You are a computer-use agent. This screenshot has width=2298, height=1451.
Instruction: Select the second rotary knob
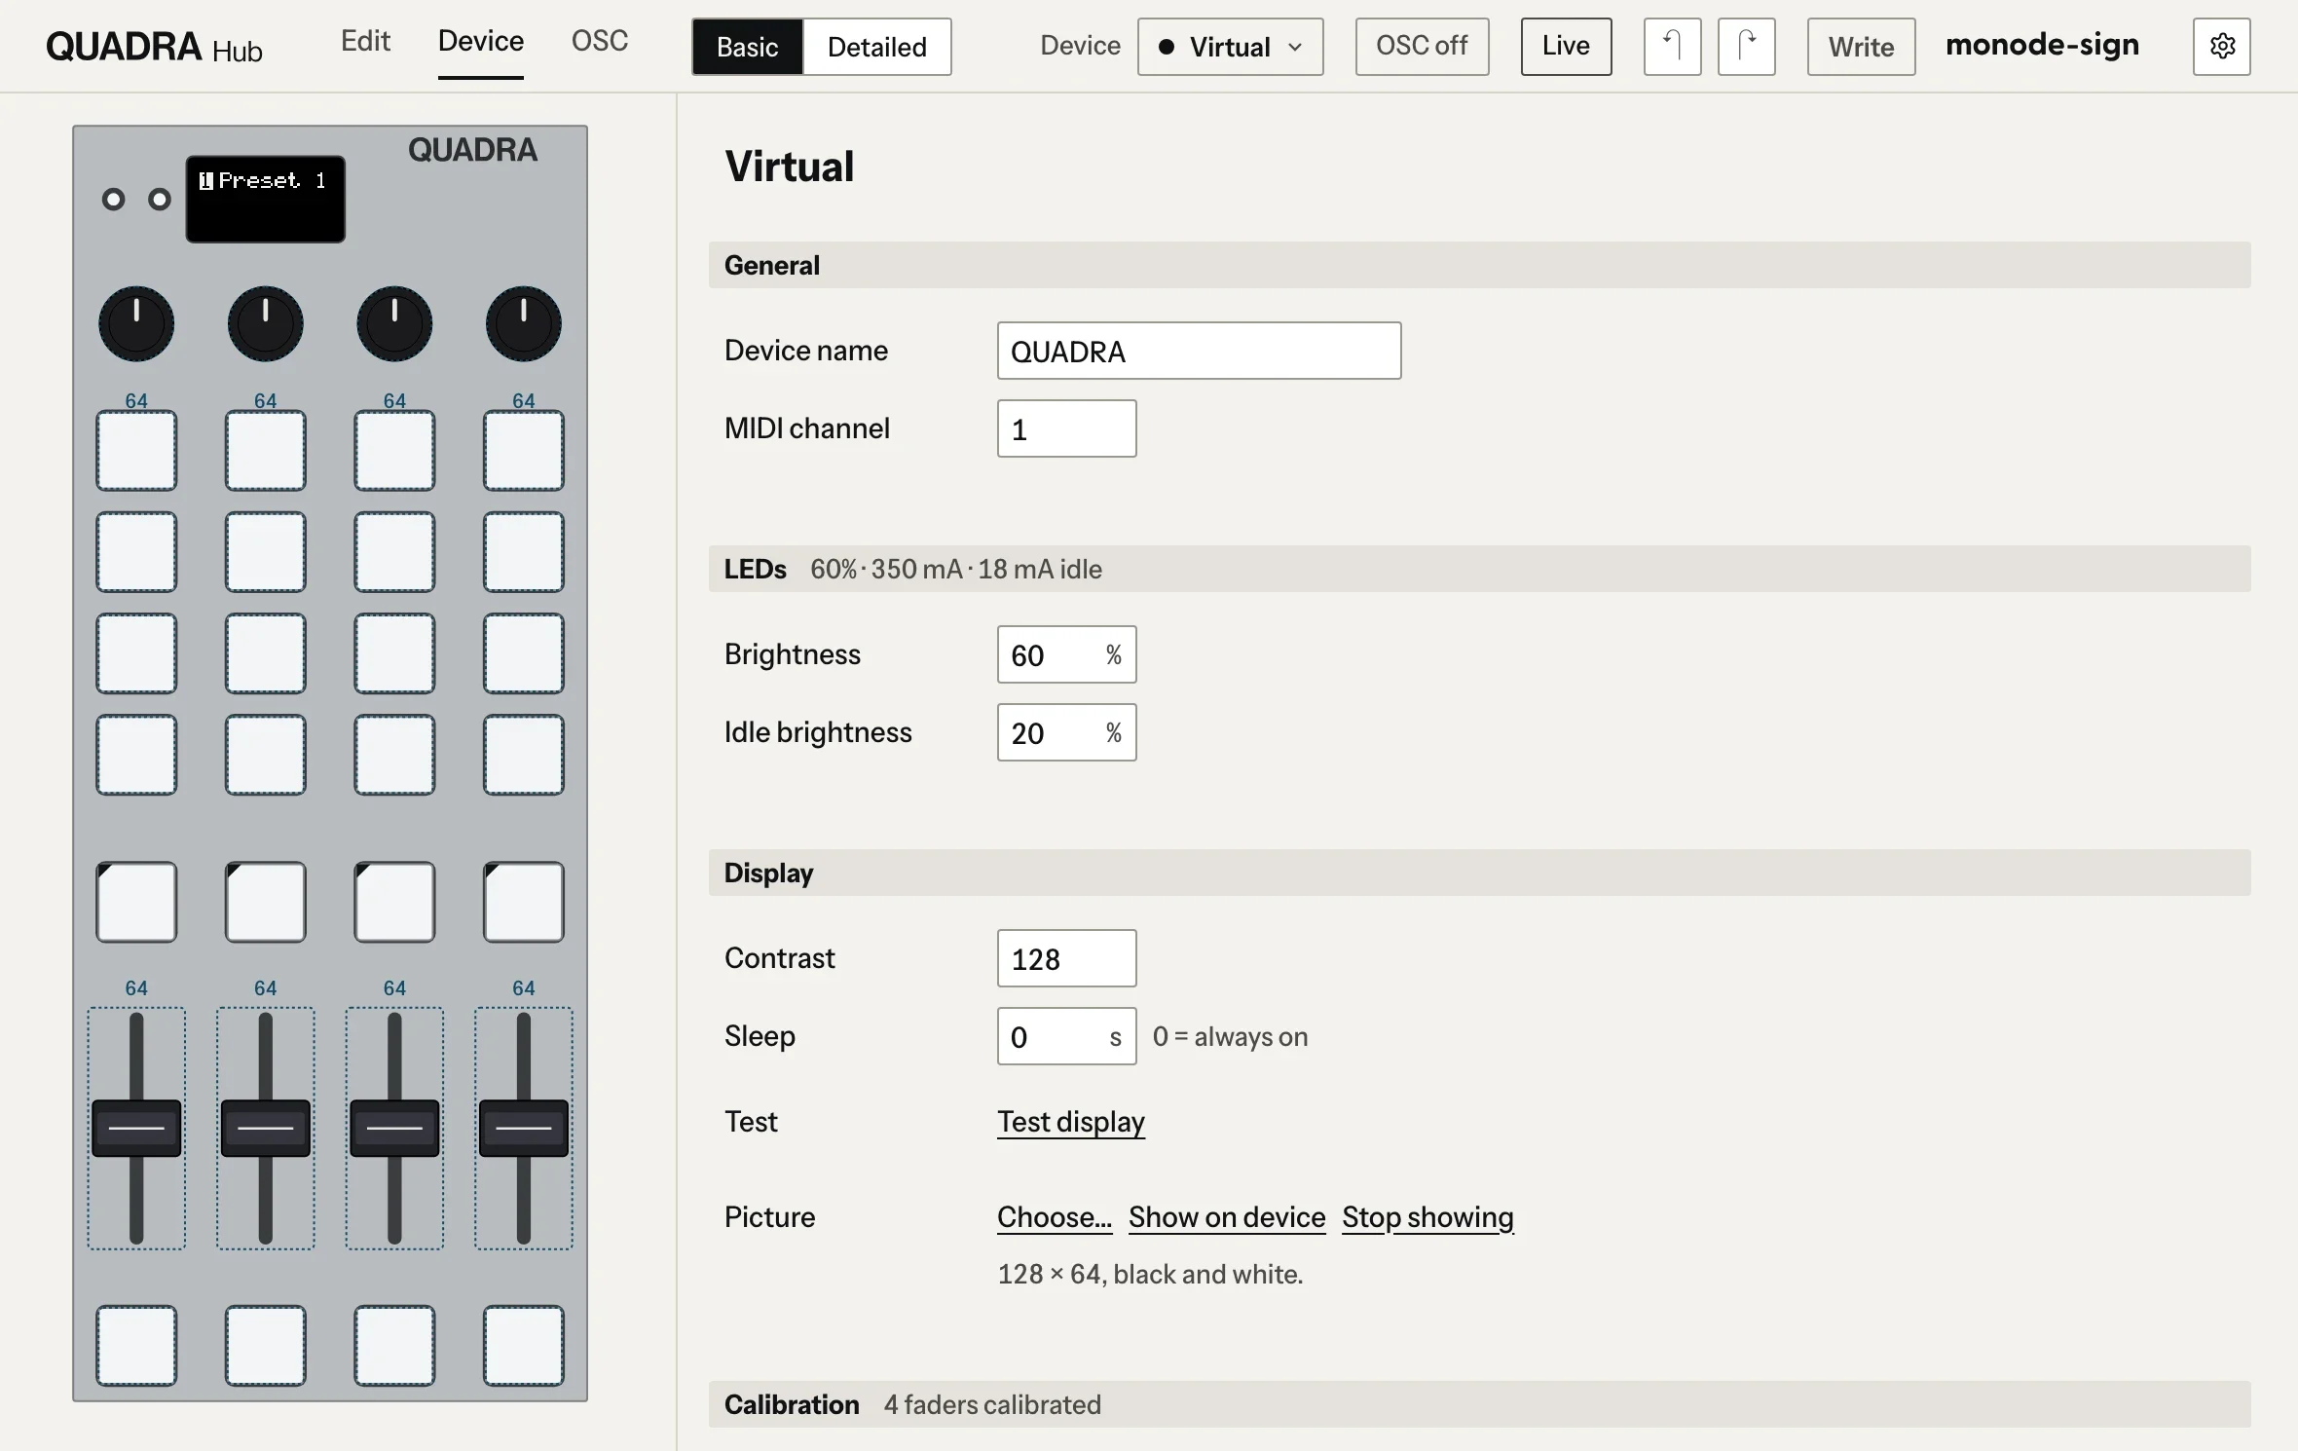tap(265, 323)
